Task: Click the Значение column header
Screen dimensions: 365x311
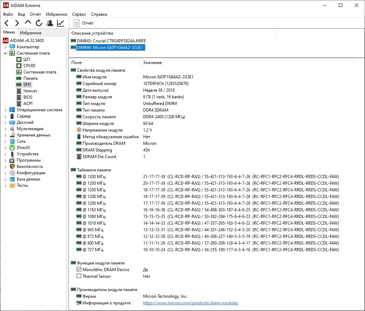Action: 247,63
